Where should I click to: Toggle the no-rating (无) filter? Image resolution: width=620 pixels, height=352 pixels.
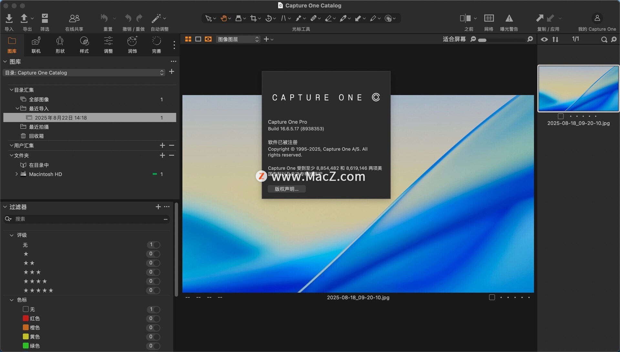pyautogui.click(x=153, y=245)
